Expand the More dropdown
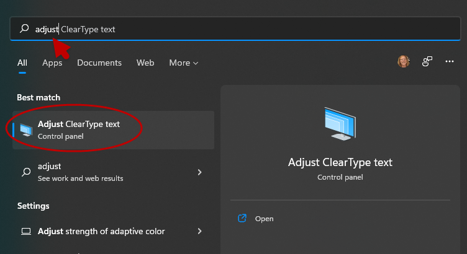Screen dimensions: 467x254 click(x=183, y=63)
